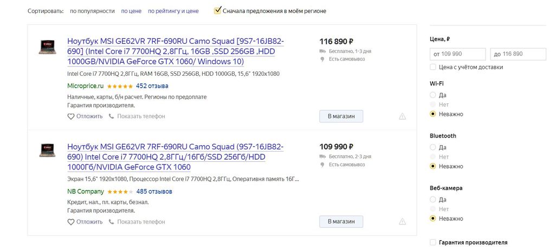This screenshot has height=249, width=555.
Task: Enable 'Цена с учётом доставки' checkbox
Action: point(433,67)
